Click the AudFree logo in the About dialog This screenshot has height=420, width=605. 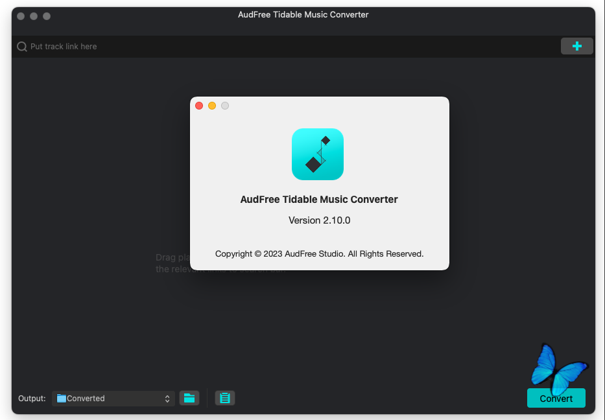click(318, 154)
